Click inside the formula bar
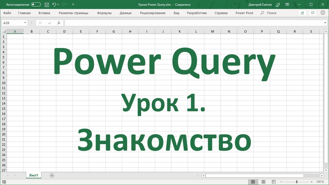Image resolution: width=329 pixels, height=185 pixels. click(194, 23)
